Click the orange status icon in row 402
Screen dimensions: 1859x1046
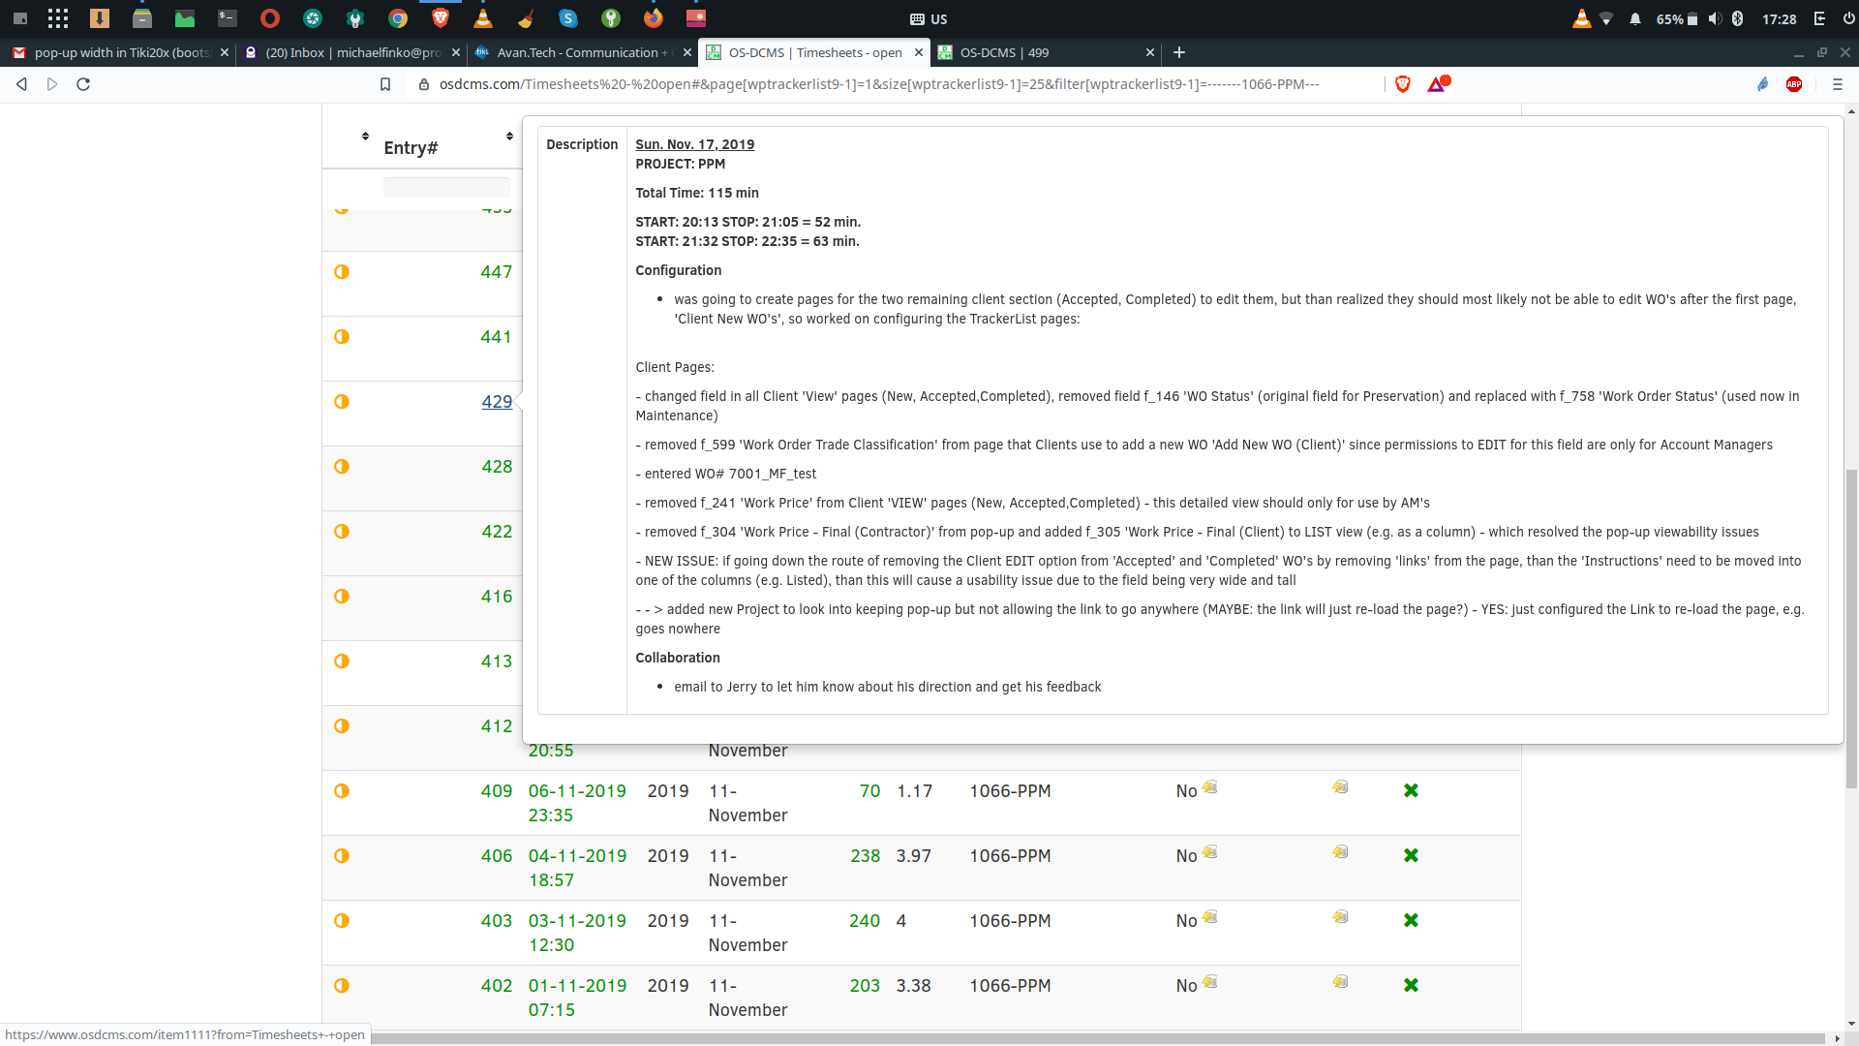pyautogui.click(x=342, y=986)
